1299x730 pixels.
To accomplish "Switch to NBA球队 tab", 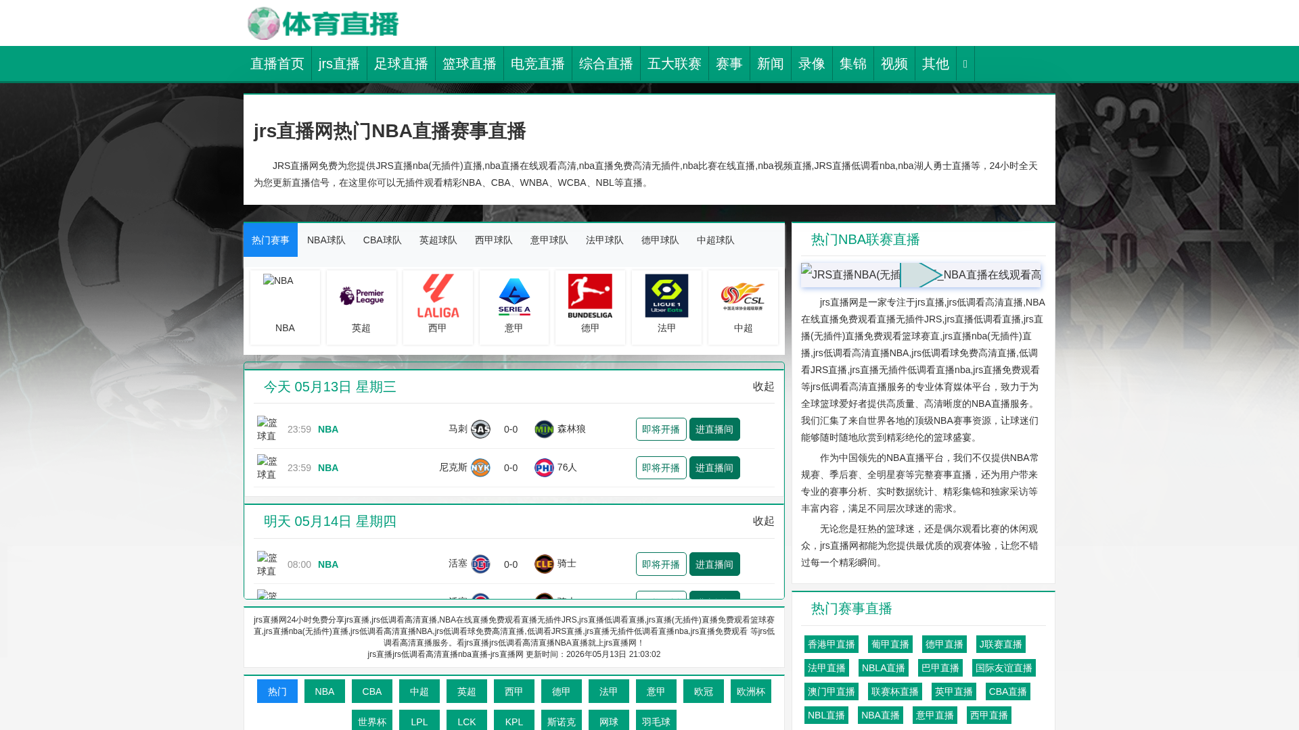I will pos(326,240).
